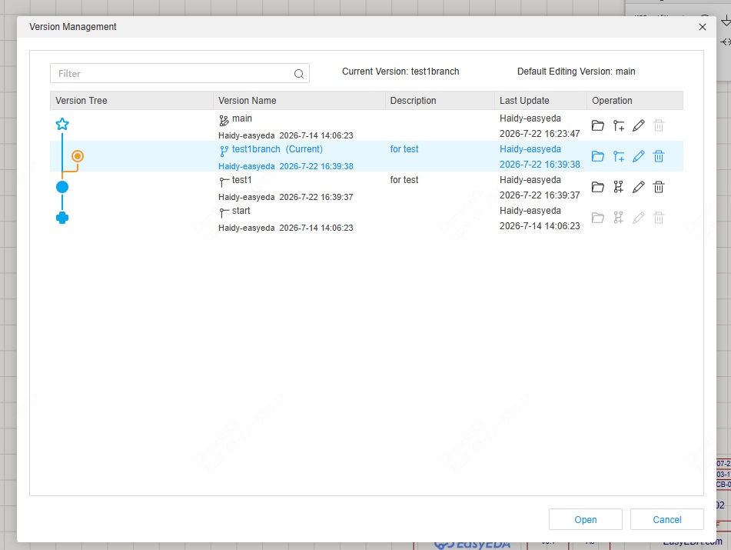Screen dimensions: 731x550
Task: Select the blue circle node for test1
Action: coord(62,187)
